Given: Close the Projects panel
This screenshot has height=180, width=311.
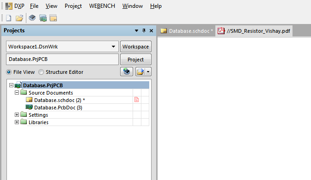Looking at the screenshot, I should (151, 31).
